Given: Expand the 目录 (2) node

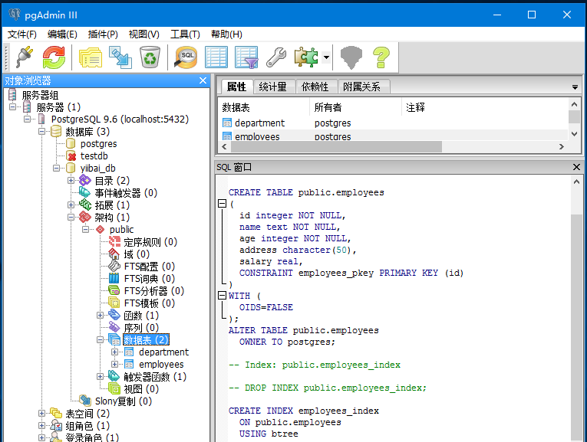Looking at the screenshot, I should coord(71,181).
